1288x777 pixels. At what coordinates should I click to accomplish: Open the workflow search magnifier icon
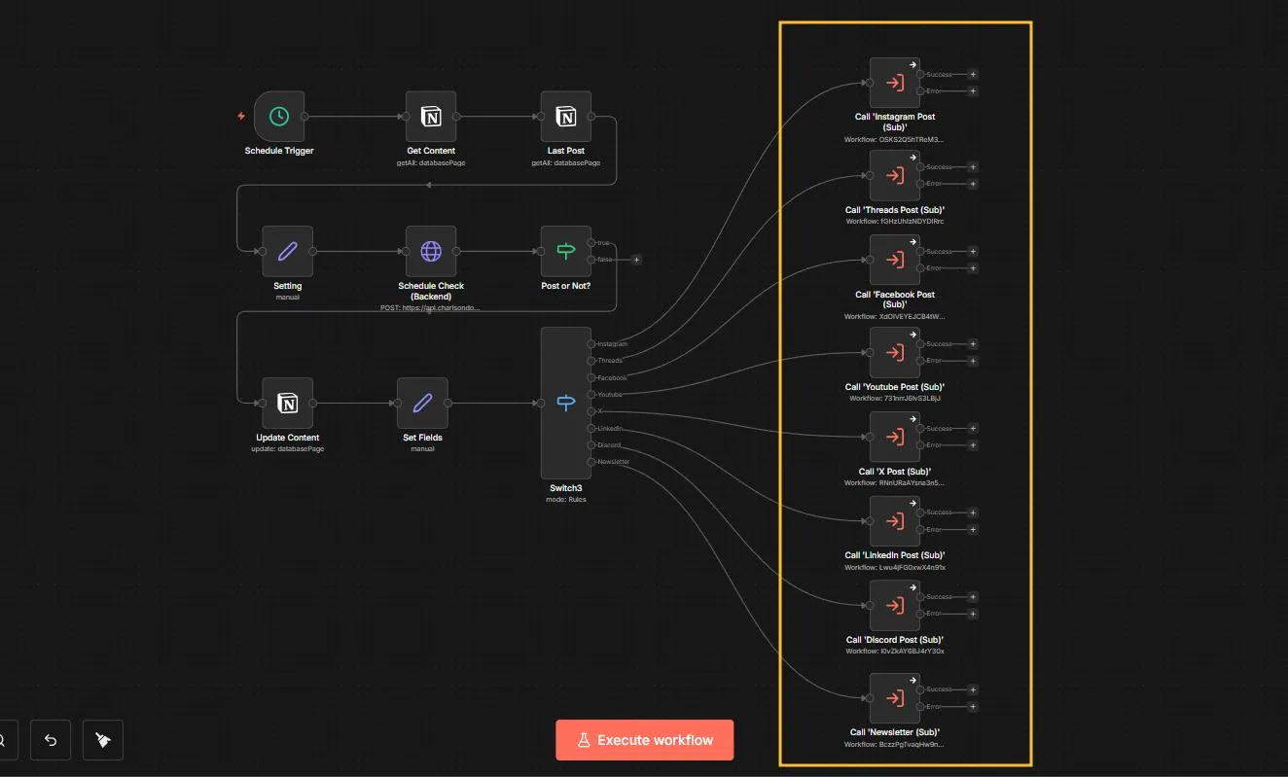click(x=2, y=739)
